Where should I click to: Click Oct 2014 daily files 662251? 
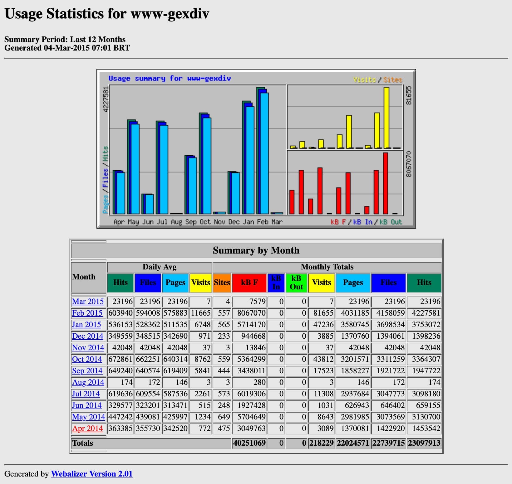pyautogui.click(x=148, y=359)
